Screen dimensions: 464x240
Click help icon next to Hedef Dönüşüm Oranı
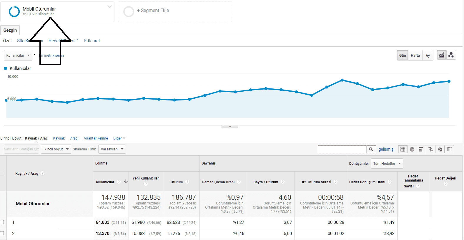pyautogui.click(x=390, y=182)
